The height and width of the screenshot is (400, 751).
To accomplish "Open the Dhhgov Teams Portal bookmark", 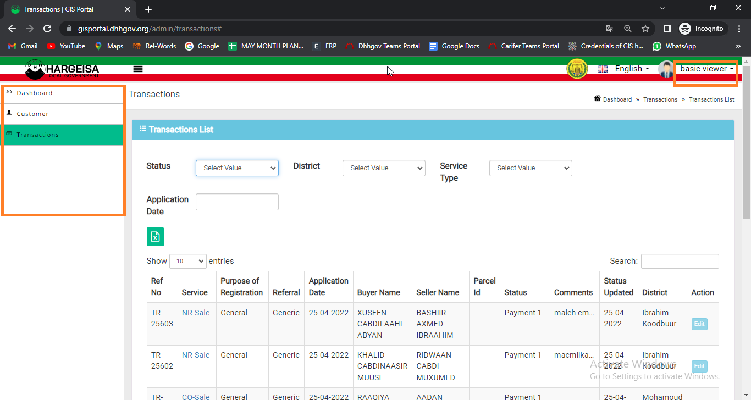I will (x=383, y=46).
